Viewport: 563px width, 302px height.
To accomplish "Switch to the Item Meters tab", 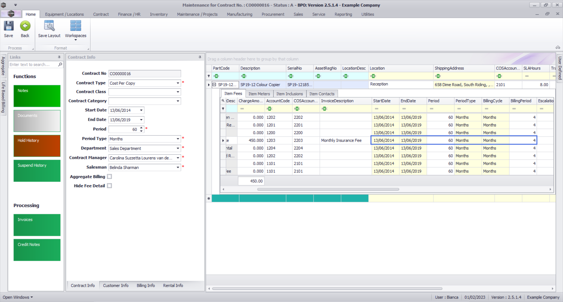I will [259, 94].
